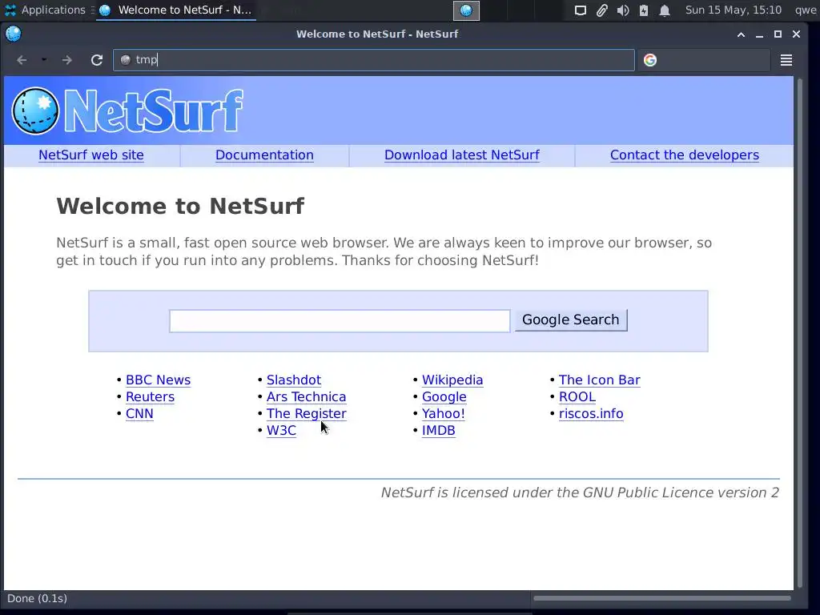Go forward using the forward arrow
The image size is (820, 615).
pos(67,60)
